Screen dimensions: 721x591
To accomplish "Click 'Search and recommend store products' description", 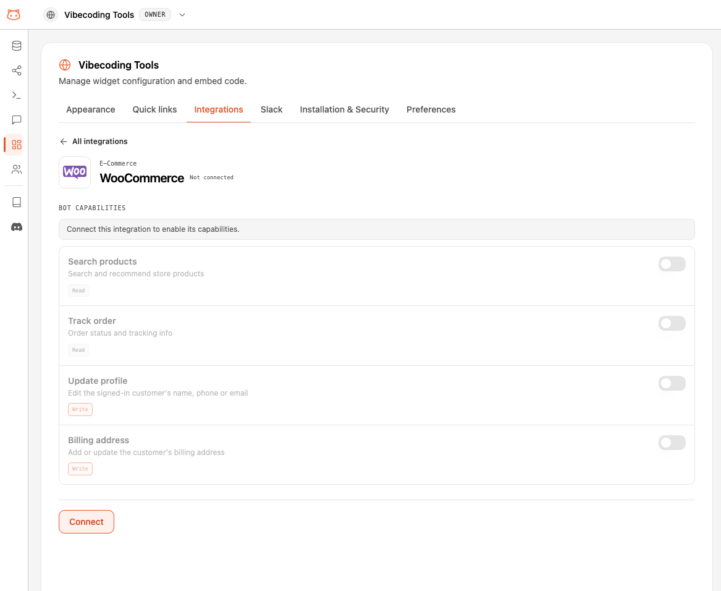I will click(x=136, y=273).
